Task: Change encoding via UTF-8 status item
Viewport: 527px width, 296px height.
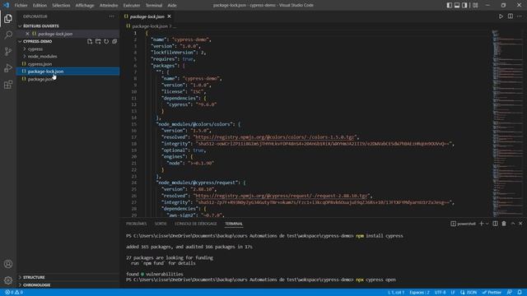Action: tap(440, 293)
